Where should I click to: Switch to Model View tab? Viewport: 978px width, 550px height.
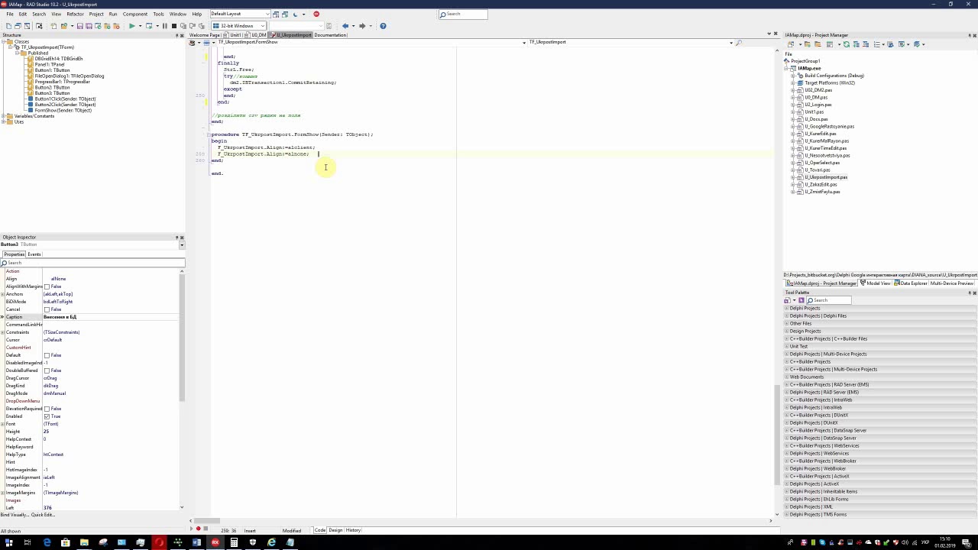[876, 283]
